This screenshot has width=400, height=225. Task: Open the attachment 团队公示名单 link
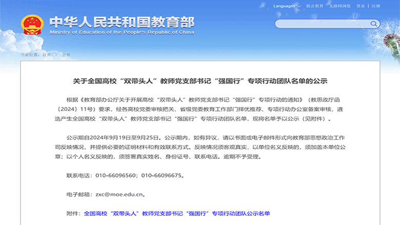[x=176, y=213]
